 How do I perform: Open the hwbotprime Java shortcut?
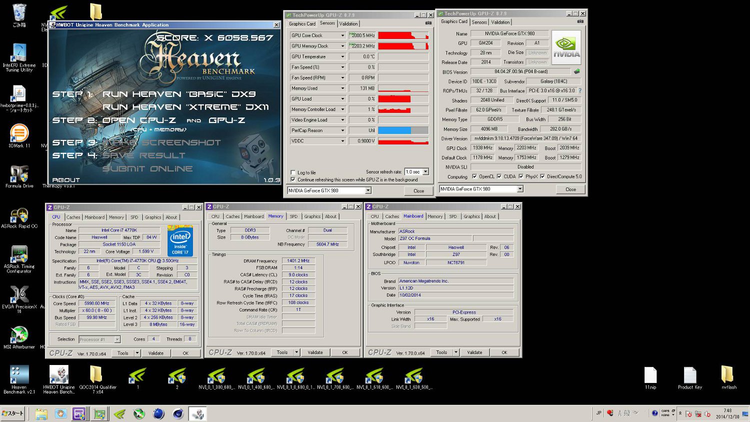19,98
